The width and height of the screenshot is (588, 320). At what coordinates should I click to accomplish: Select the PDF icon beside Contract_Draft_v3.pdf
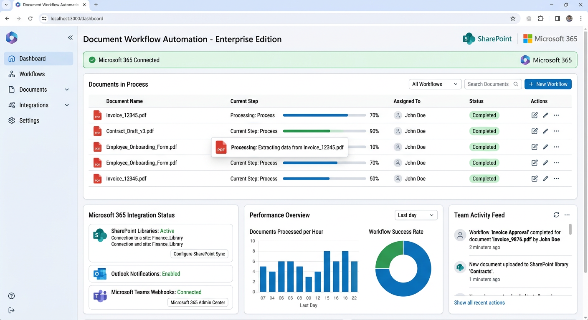[x=97, y=131]
